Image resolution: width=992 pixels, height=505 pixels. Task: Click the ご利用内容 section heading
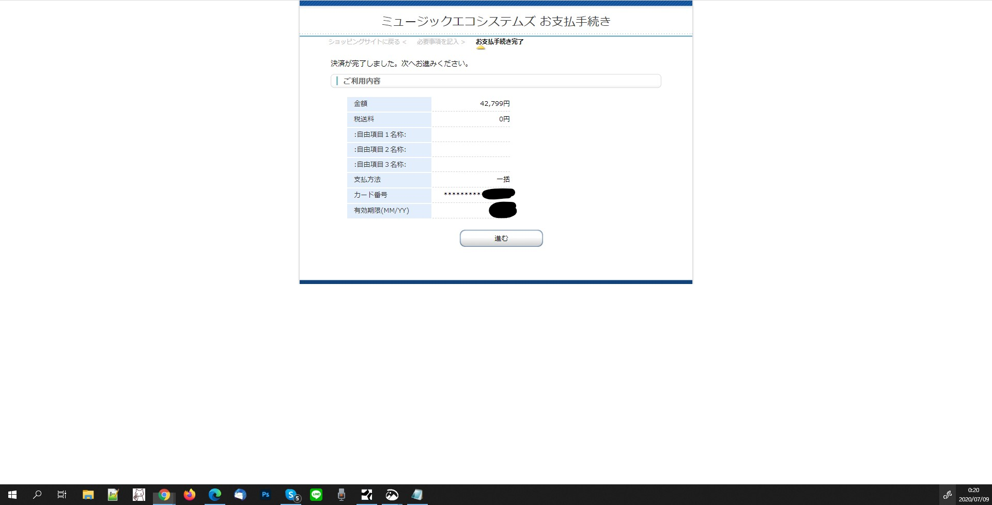click(362, 81)
